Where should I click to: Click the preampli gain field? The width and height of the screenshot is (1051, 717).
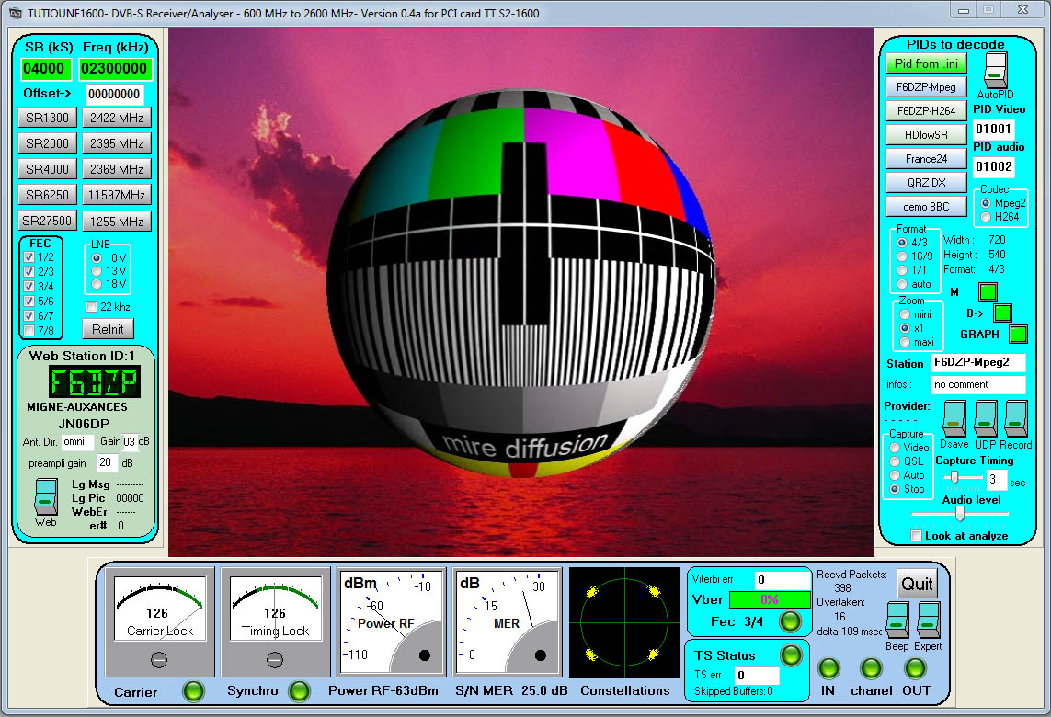(x=107, y=462)
